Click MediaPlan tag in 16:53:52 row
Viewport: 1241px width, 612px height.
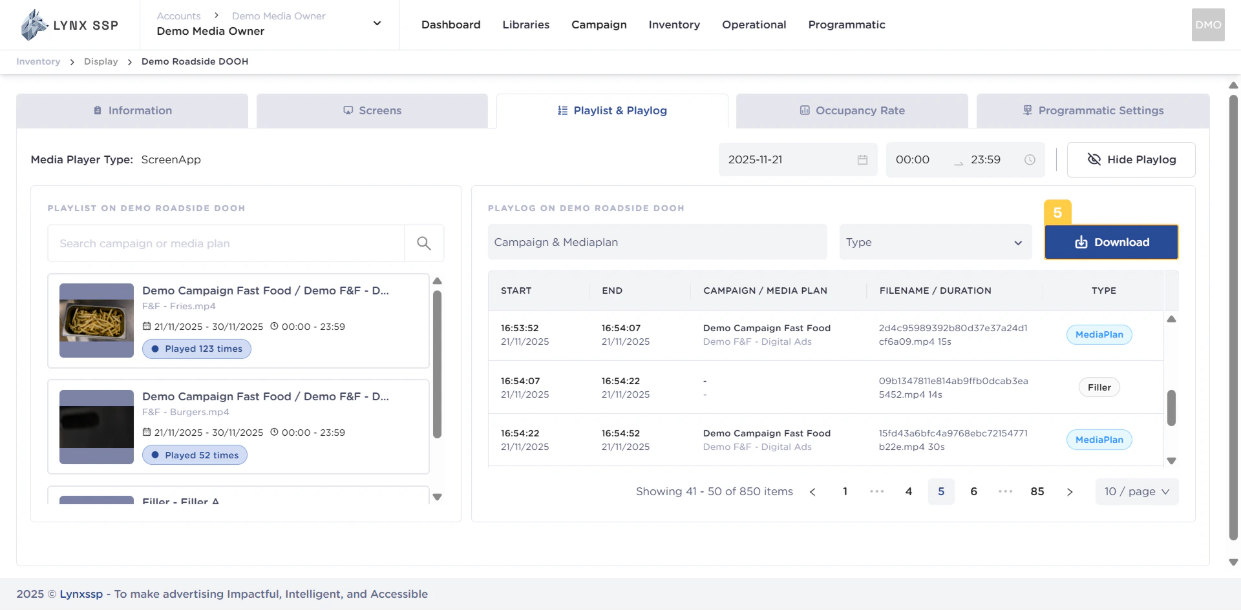tap(1099, 334)
